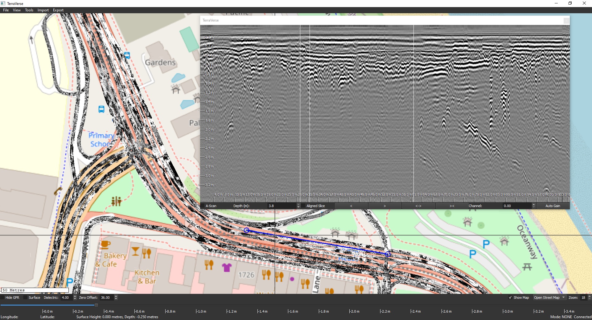Enable the Hide GPR checkbox
Image resolution: width=592 pixels, height=320 pixels.
(2, 298)
